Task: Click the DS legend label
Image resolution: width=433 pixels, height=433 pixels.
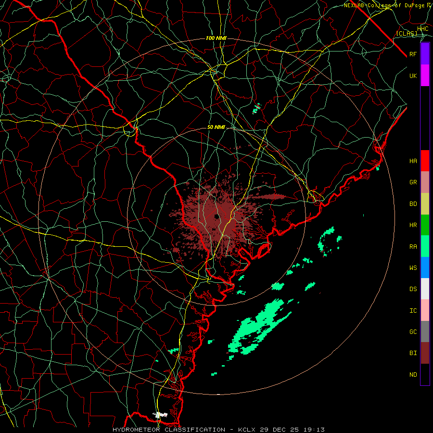Action: pyautogui.click(x=413, y=289)
